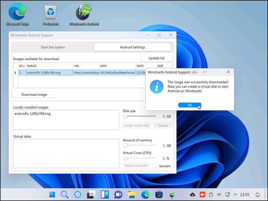The width and height of the screenshot is (268, 201).
Task: Click the Delete virtual disk button
Action: 136,166
